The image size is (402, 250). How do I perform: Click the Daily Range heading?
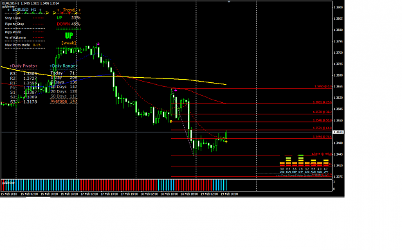(x=64, y=66)
